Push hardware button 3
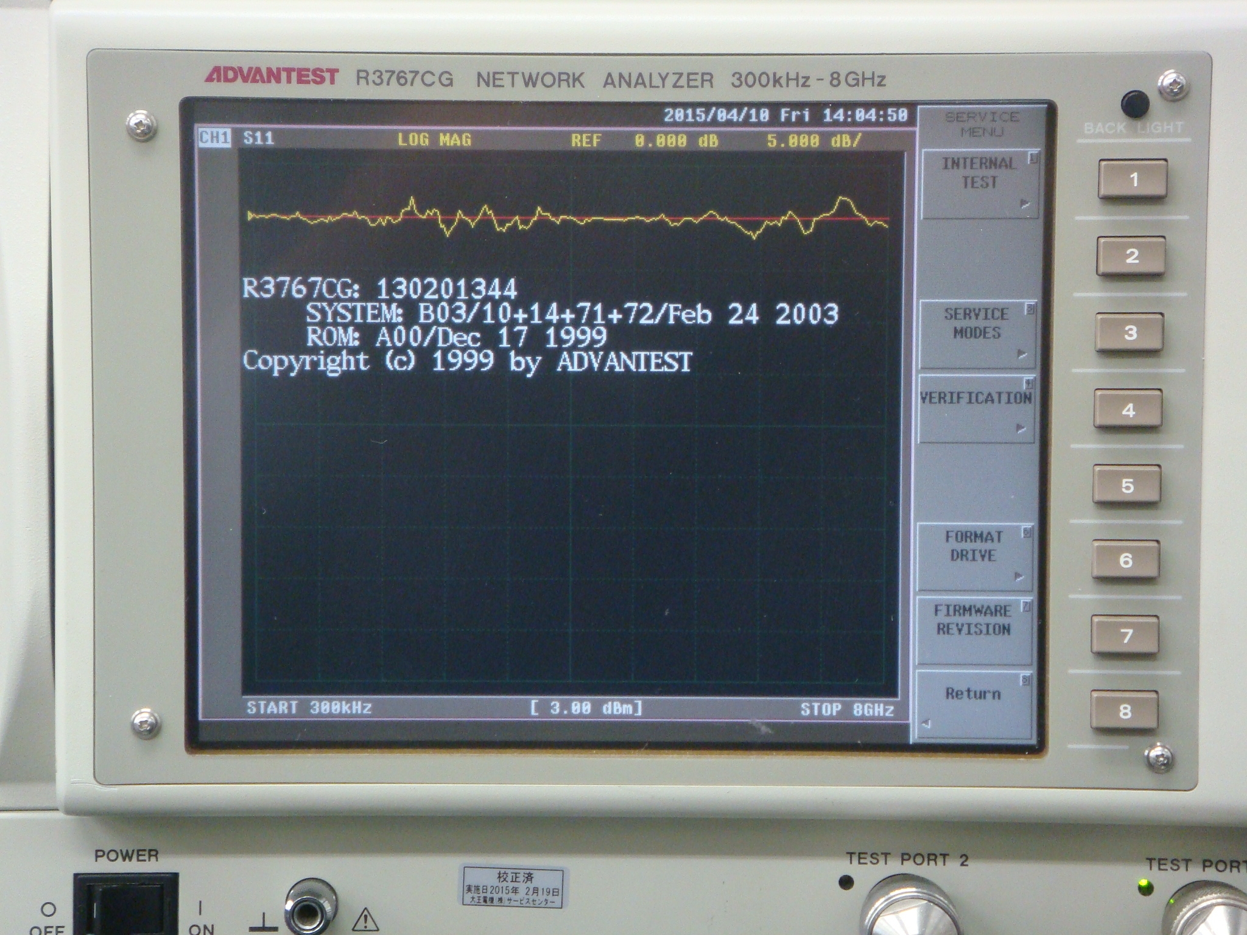The width and height of the screenshot is (1247, 935). pos(1130,332)
